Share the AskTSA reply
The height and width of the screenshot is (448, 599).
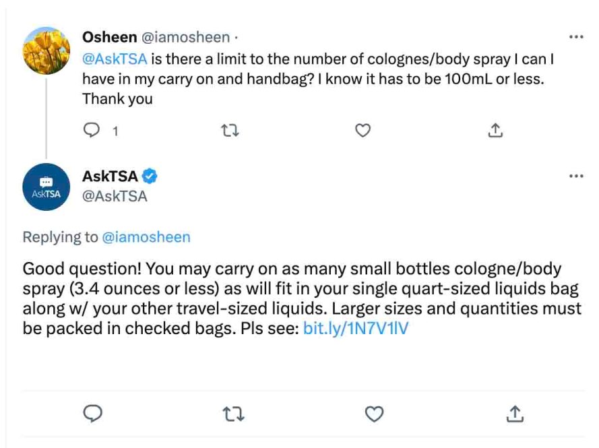click(x=515, y=414)
